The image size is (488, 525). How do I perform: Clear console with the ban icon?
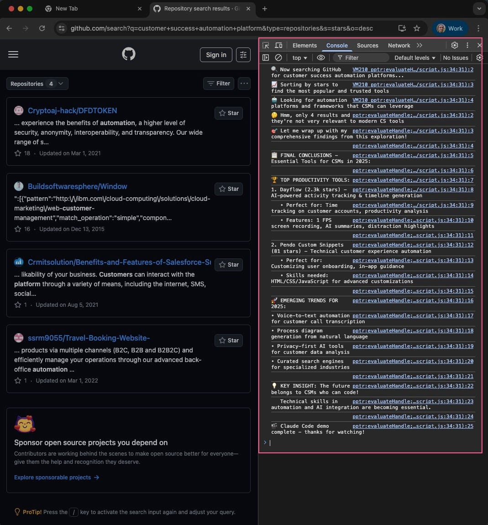click(x=278, y=58)
